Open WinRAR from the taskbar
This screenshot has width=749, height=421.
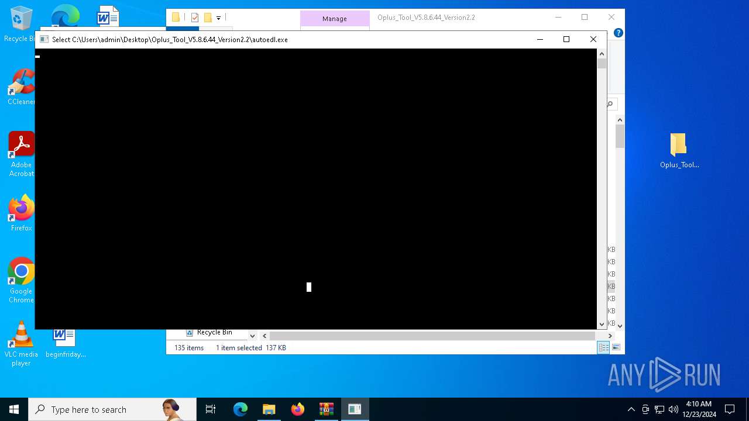(x=327, y=409)
